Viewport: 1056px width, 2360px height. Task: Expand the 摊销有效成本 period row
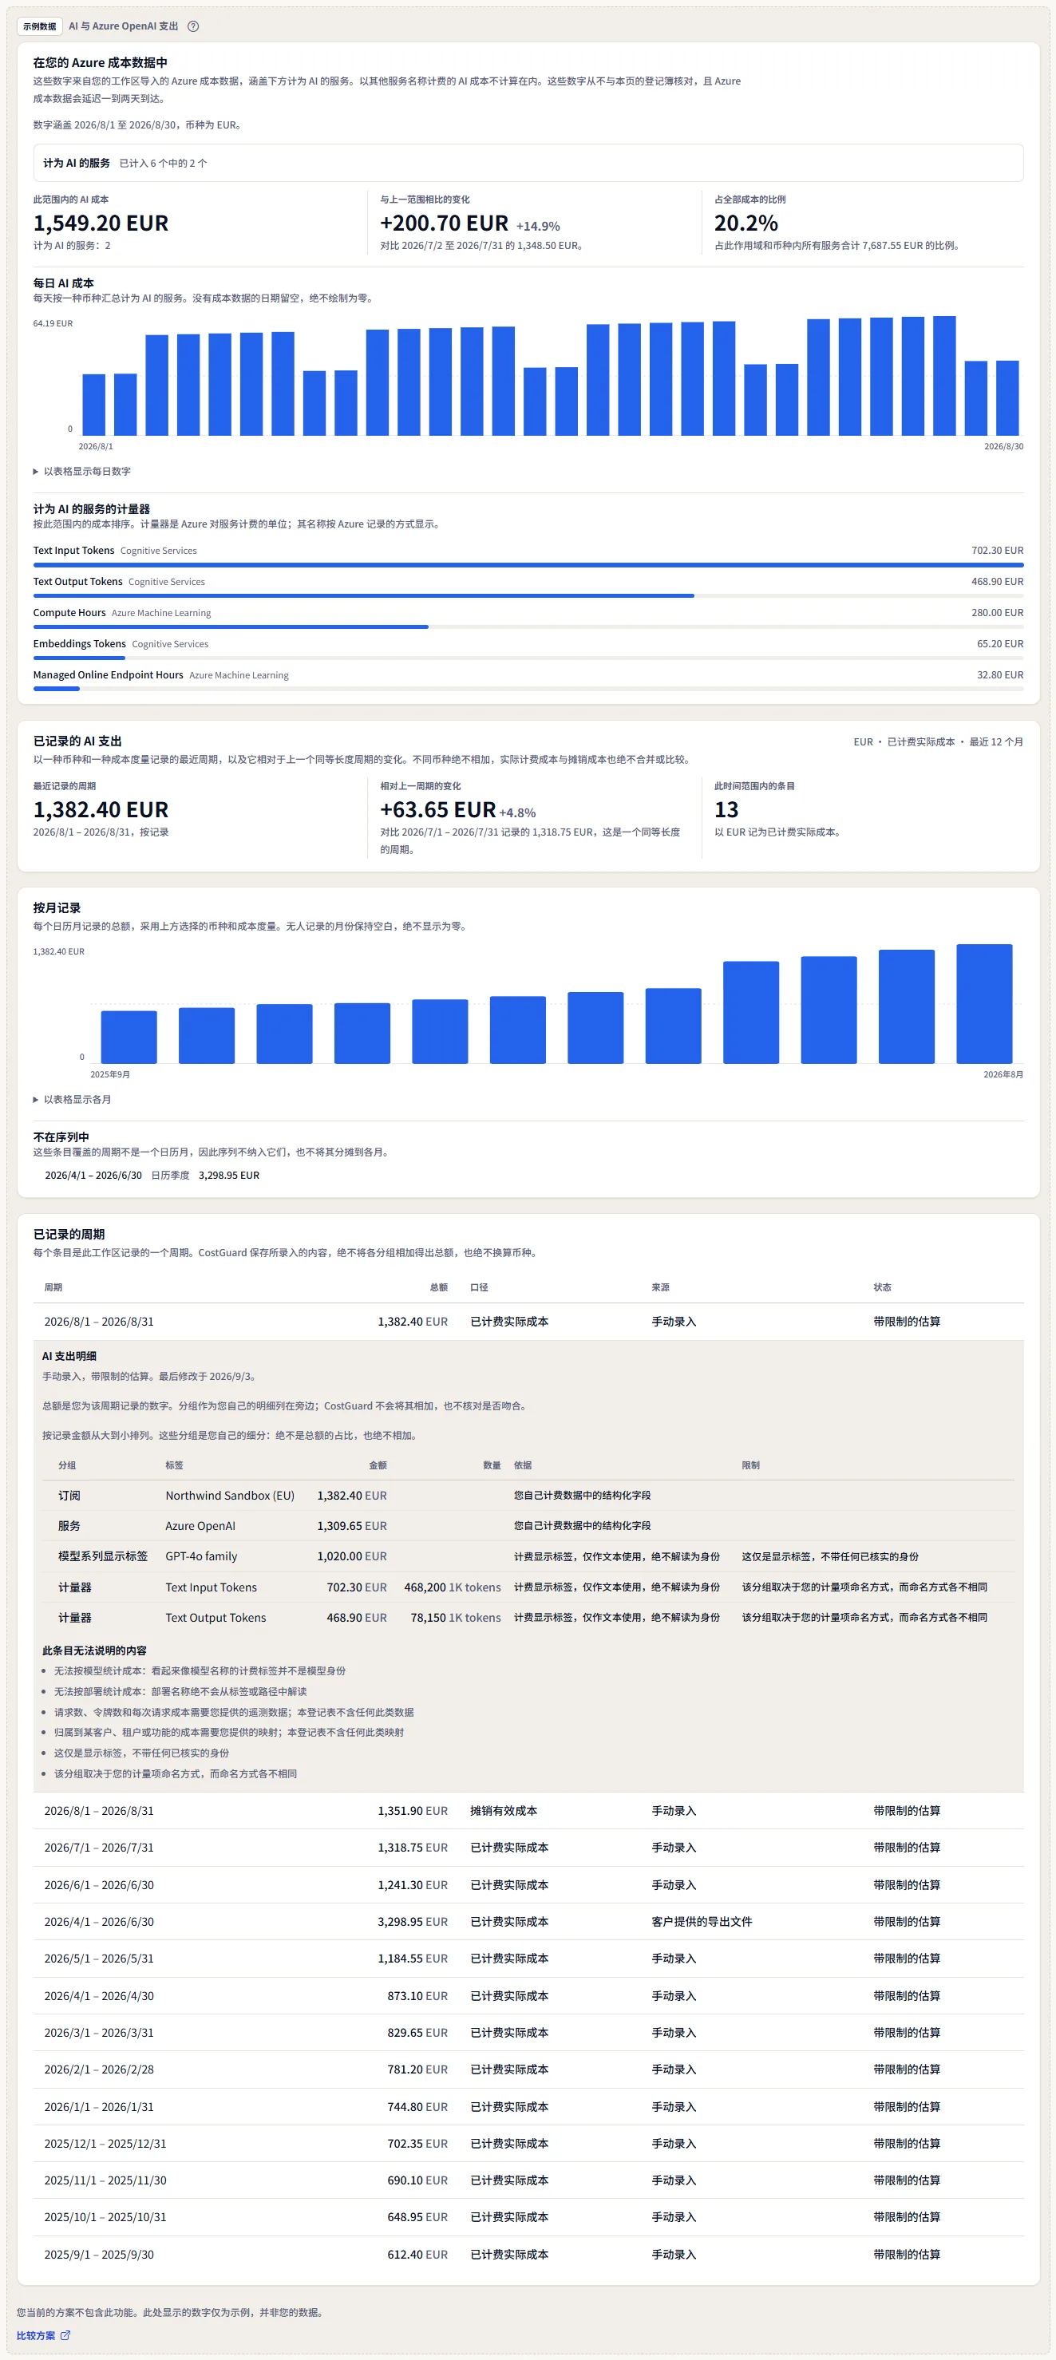click(x=528, y=1810)
